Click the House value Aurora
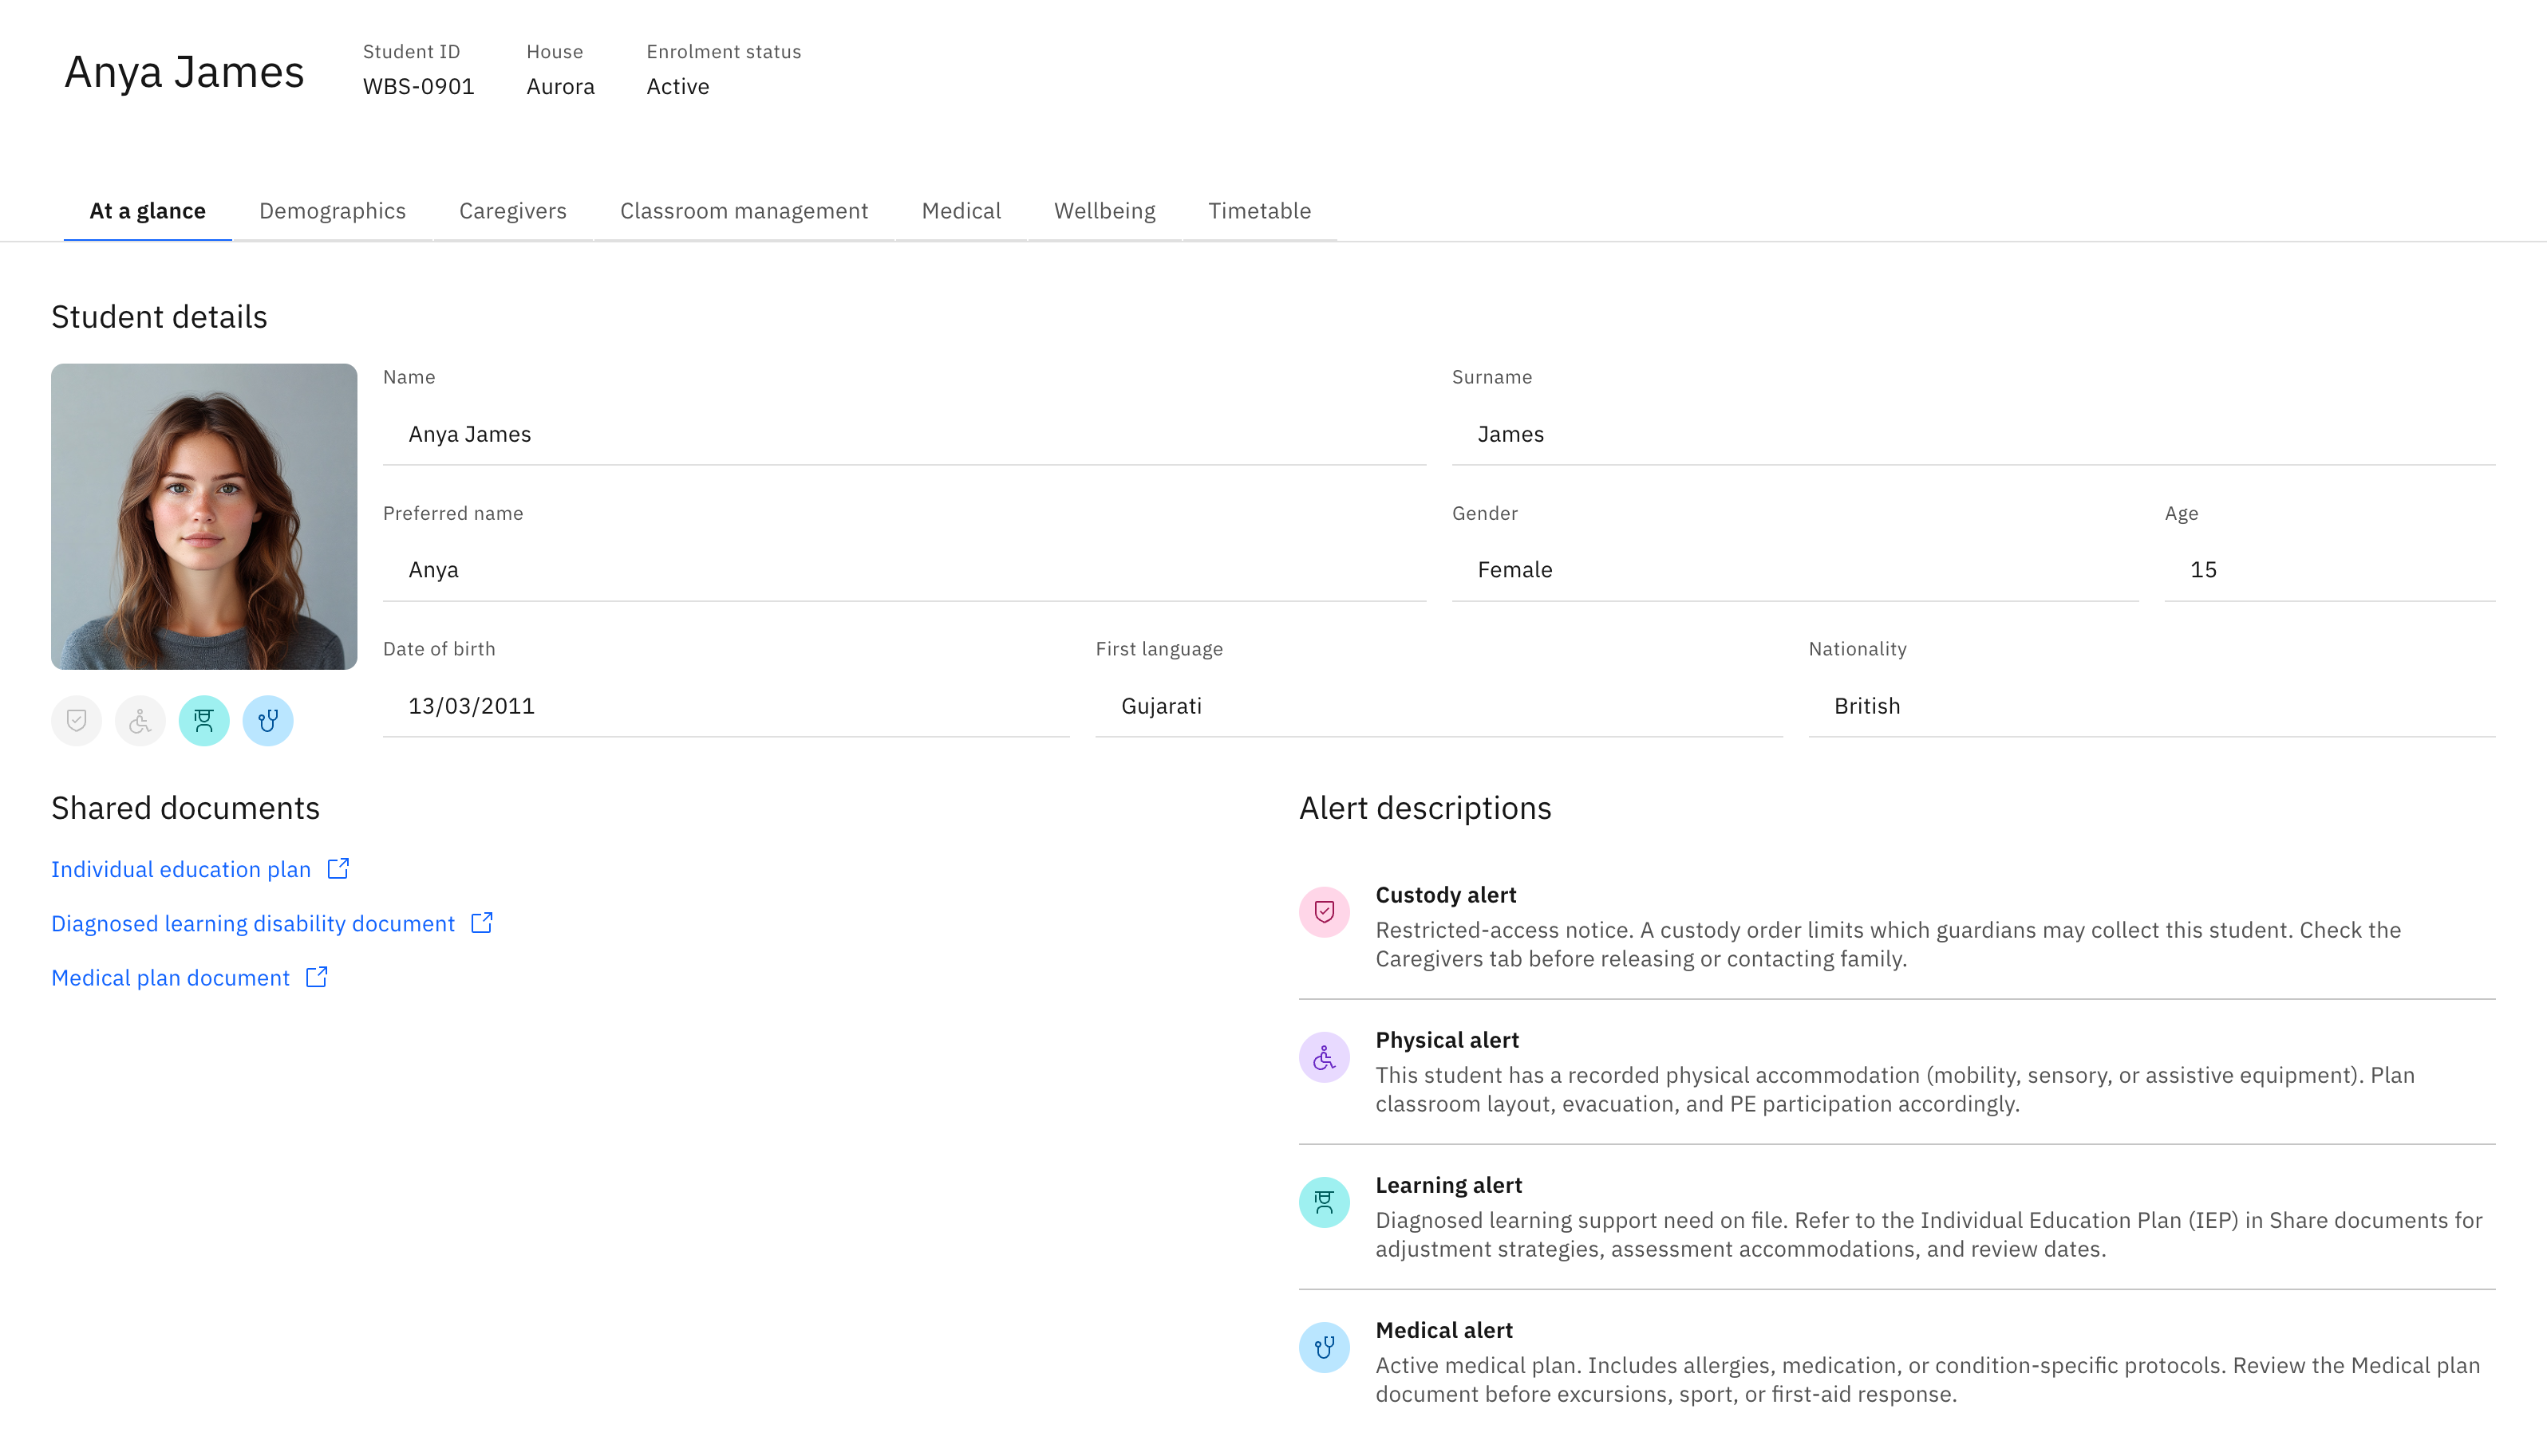This screenshot has height=1456, width=2547. [x=560, y=86]
